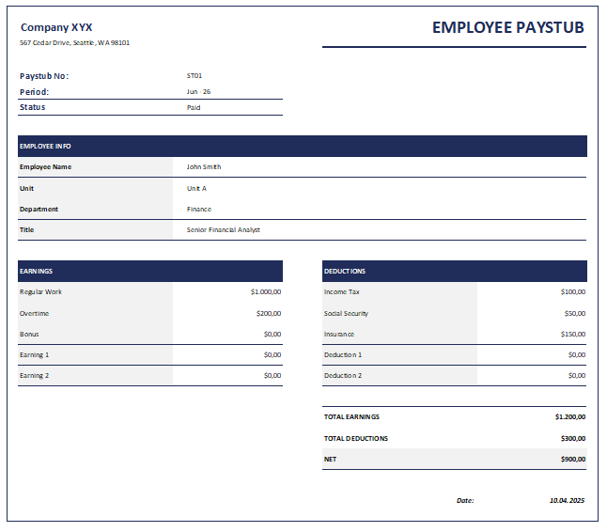Click the Unit A value cell
This screenshot has height=532, width=607.
pos(196,188)
